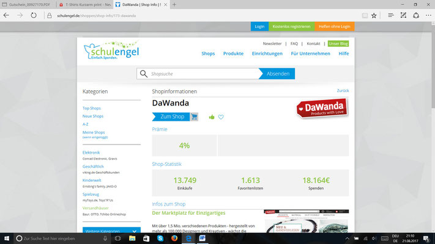The height and width of the screenshot is (244, 435).
Task: Open the Hilfe menu
Action: click(x=344, y=54)
